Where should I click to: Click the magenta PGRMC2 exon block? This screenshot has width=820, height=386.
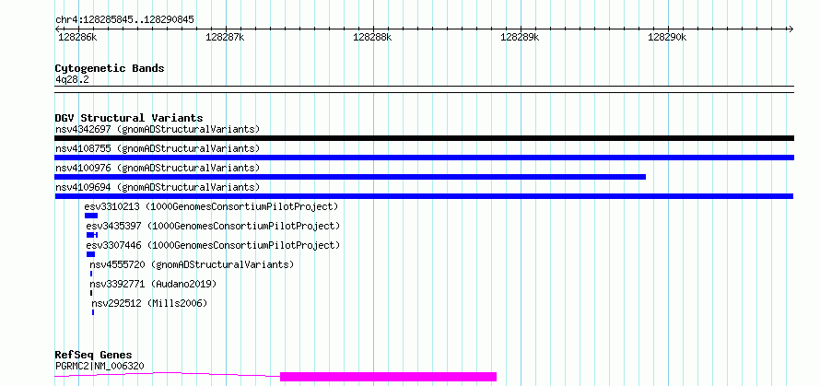(x=388, y=377)
